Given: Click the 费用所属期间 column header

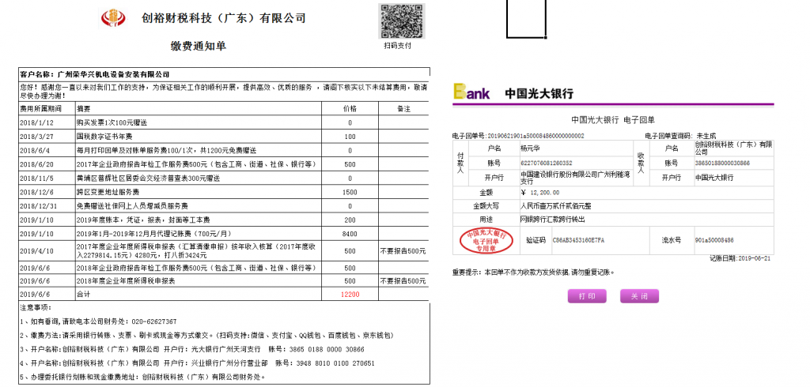Looking at the screenshot, I should coord(40,108).
